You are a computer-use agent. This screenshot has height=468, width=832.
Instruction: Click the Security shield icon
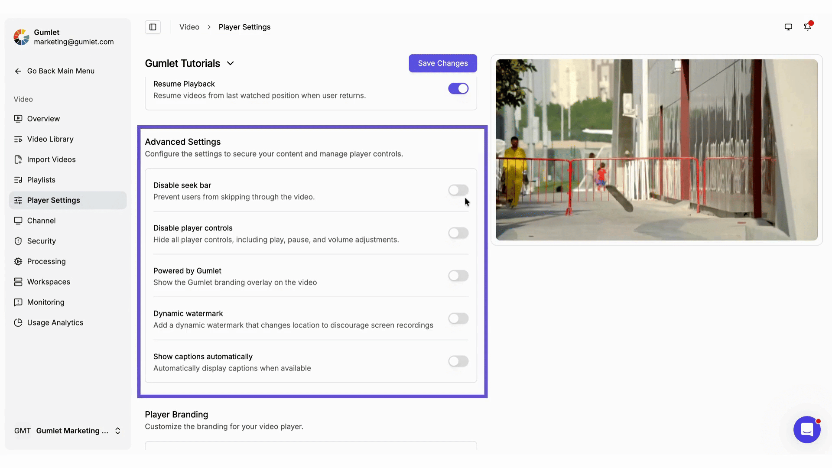(x=18, y=241)
